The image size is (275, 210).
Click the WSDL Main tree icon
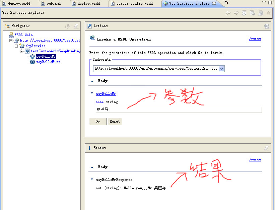11,35
